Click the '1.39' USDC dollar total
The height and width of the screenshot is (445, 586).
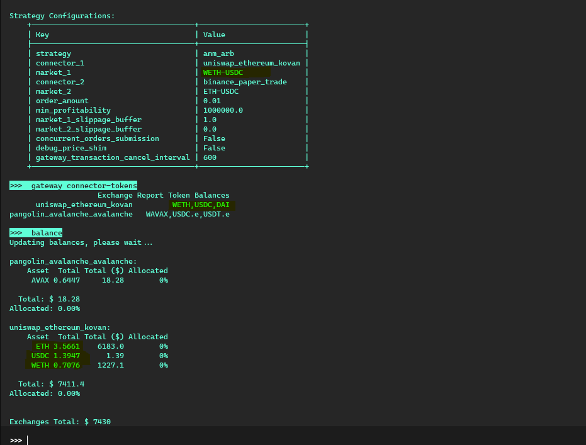[x=115, y=356]
